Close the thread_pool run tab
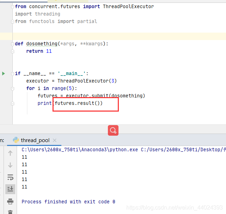 55,140
